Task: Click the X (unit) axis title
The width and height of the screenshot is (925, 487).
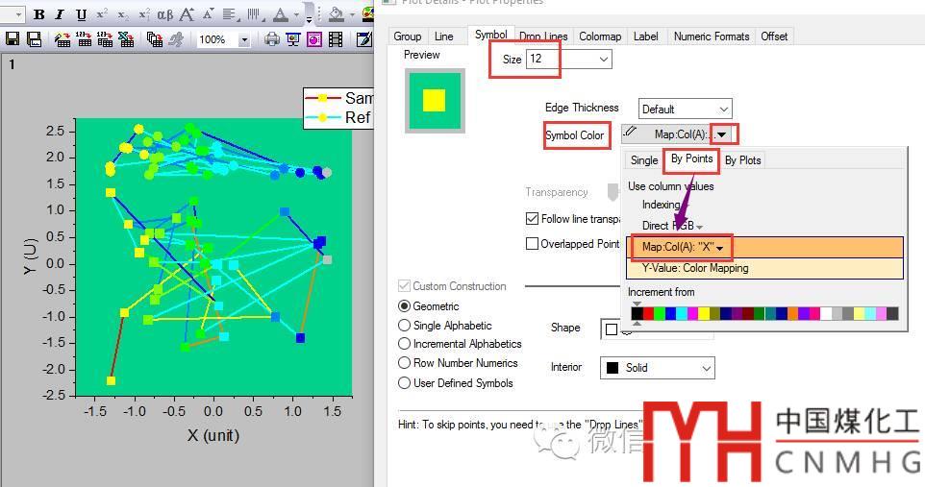Action: (213, 436)
